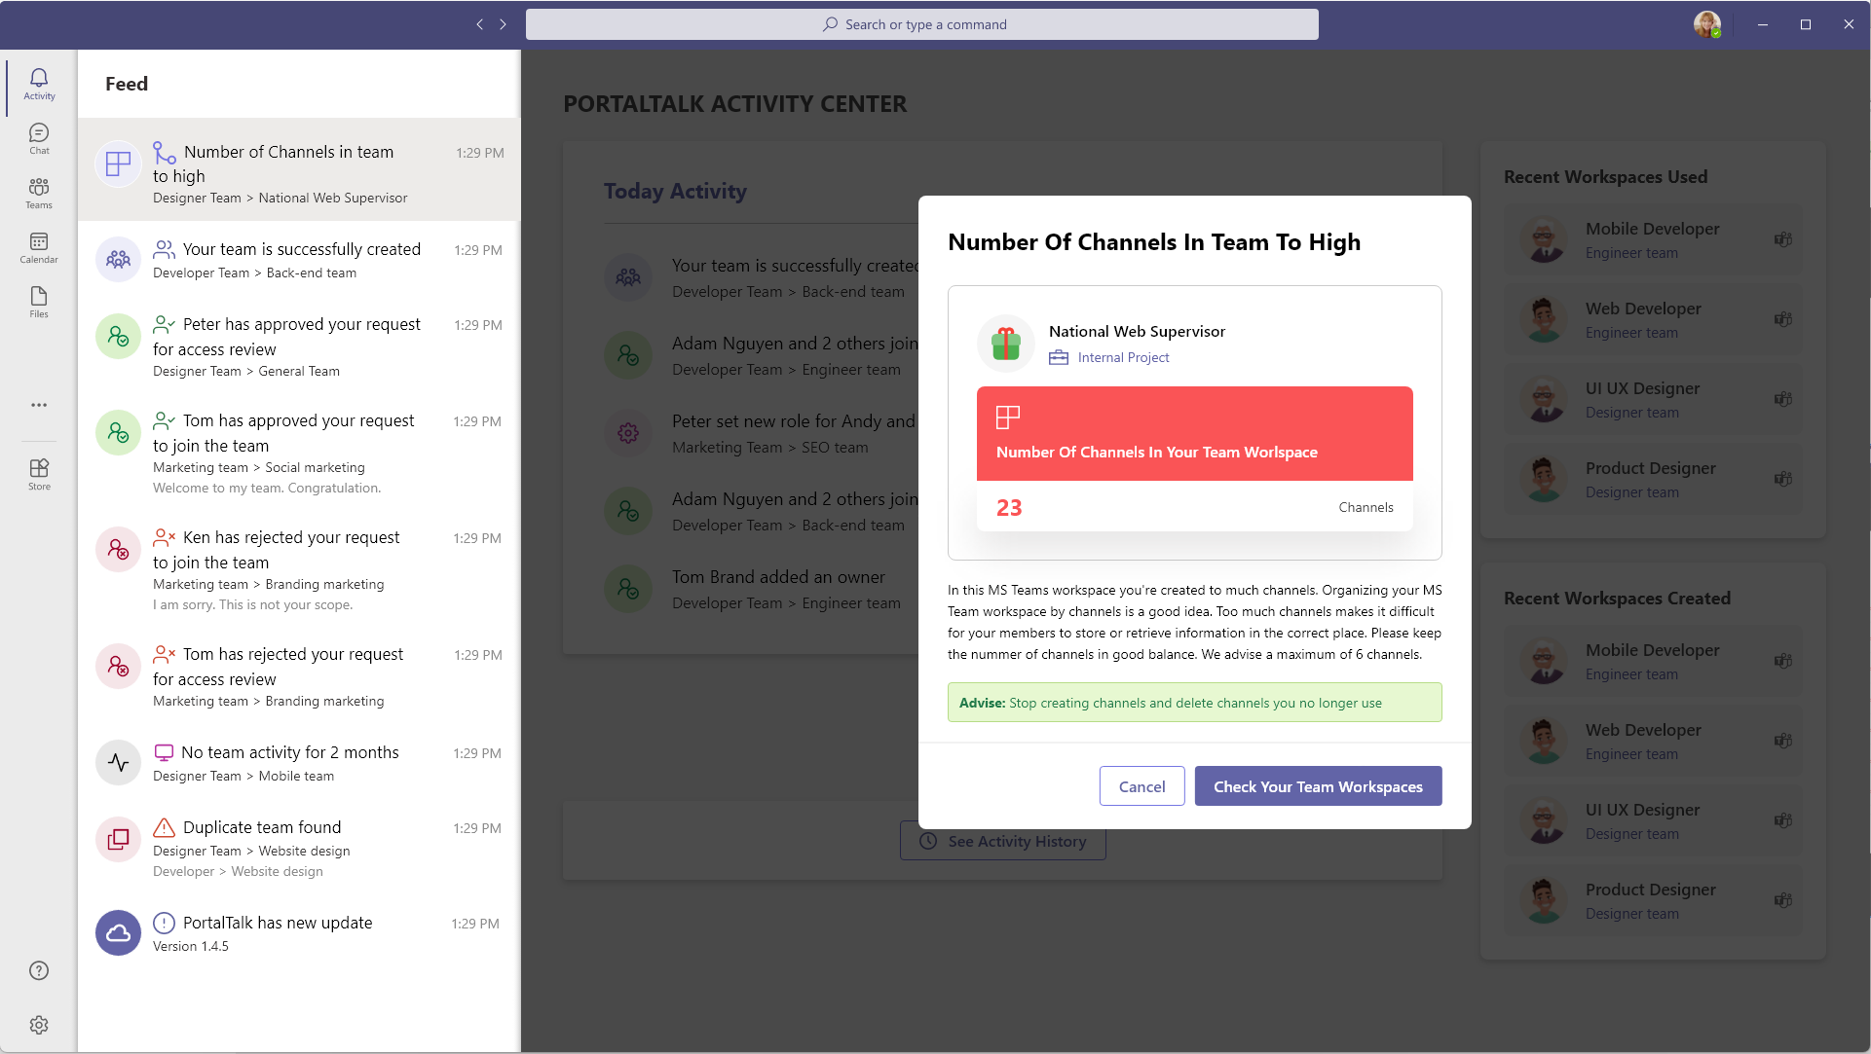Open 'No team activity for 2 months' item

click(x=298, y=763)
